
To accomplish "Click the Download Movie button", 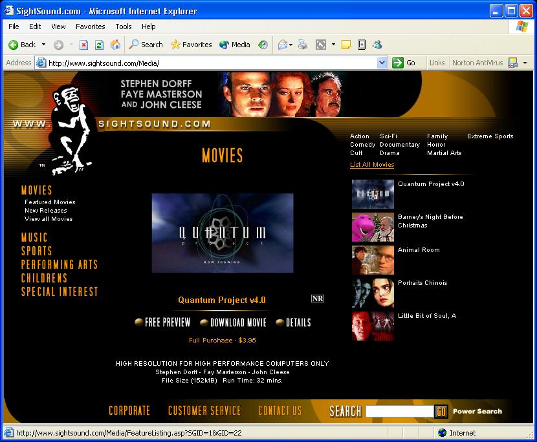I will coord(233,322).
